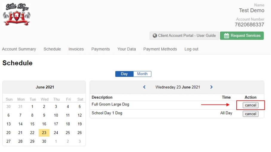Screen dimensions: 271x152
Task: Select June 24 in the calendar
Action: pos(56,133)
